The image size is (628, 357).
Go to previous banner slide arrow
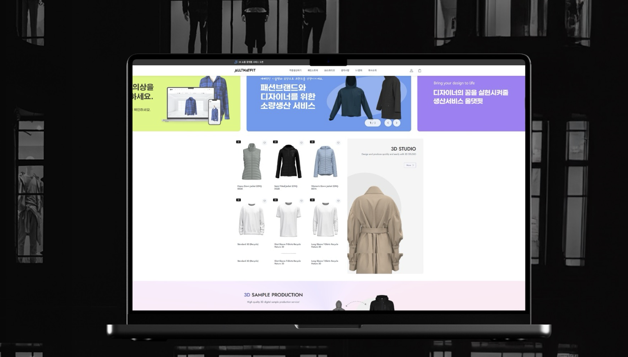388,123
